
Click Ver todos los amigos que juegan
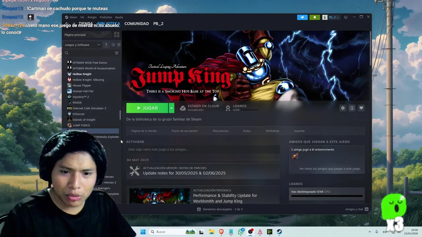[x=330, y=169]
